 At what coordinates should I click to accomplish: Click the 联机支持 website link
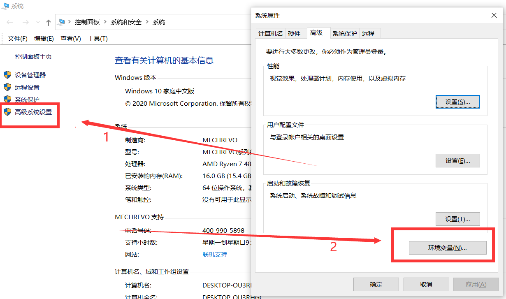[x=215, y=254]
